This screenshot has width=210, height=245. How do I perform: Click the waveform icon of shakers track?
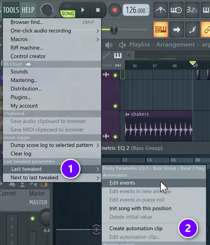tap(106, 136)
